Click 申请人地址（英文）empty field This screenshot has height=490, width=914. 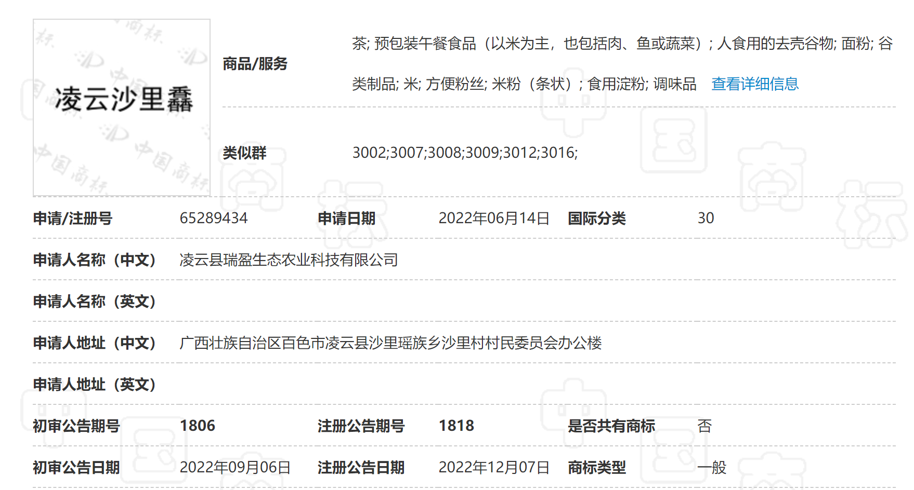[x=312, y=385]
